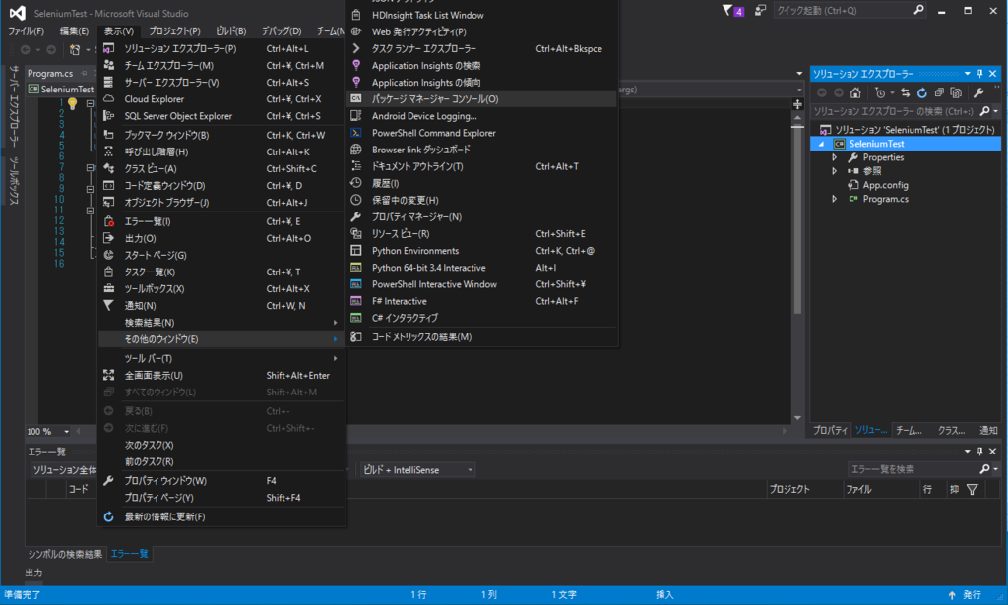This screenshot has height=605, width=1008.
Task: Expand the References node arrow in tree
Action: (835, 171)
